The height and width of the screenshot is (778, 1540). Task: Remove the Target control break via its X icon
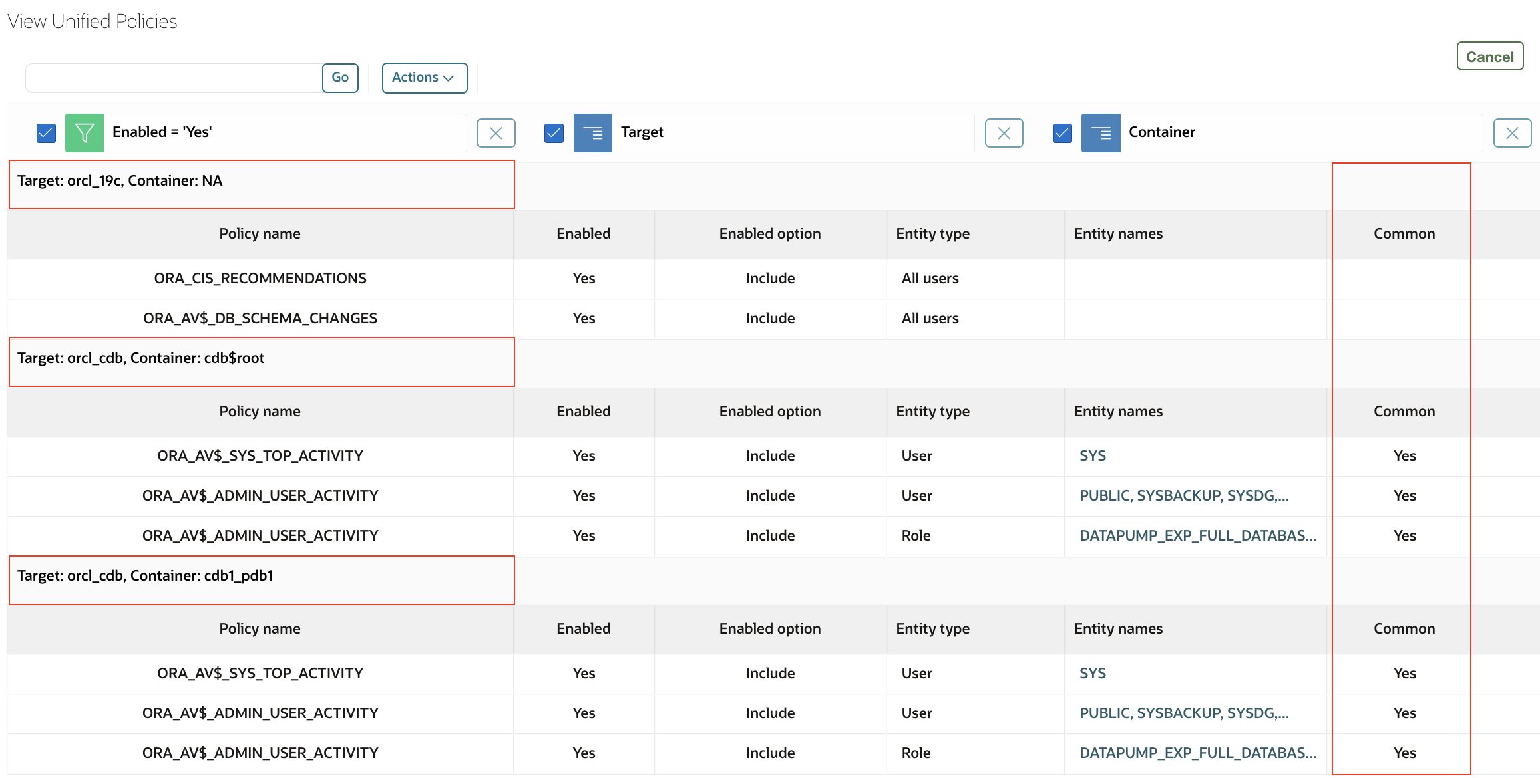[x=1004, y=132]
